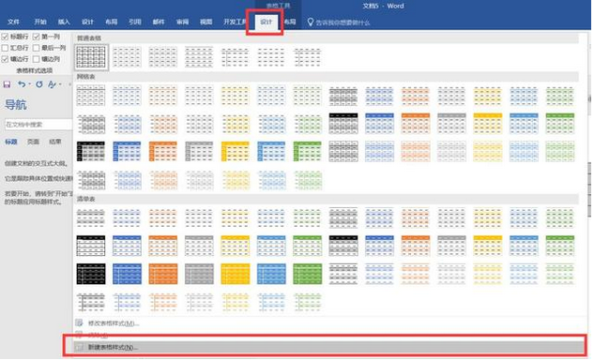Viewport: 594px width, 360px height.
Task: Select fully gray filled list table style
Action: [199, 274]
